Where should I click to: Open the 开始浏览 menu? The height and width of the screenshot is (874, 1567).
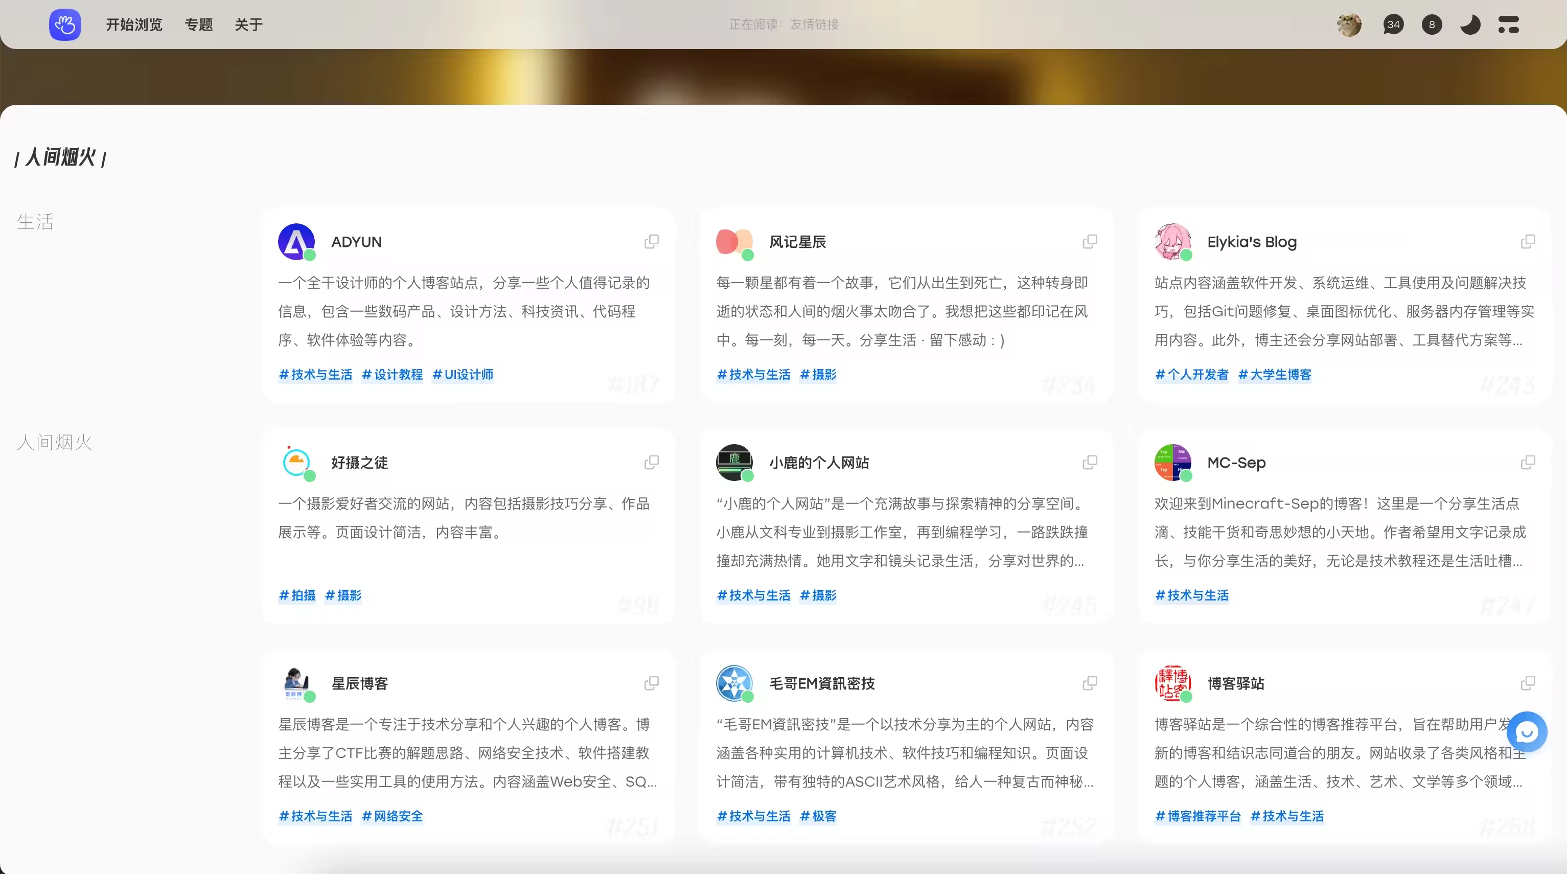point(134,25)
